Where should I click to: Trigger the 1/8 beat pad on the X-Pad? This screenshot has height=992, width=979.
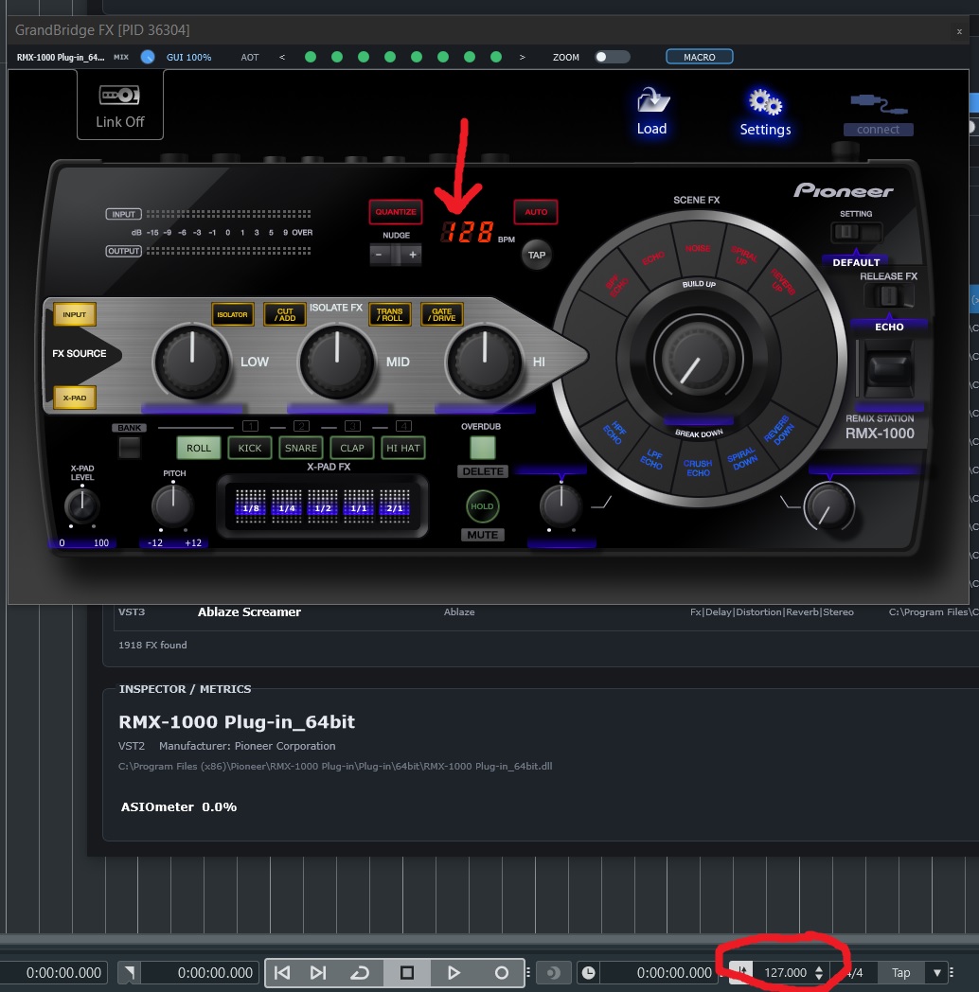tap(251, 506)
